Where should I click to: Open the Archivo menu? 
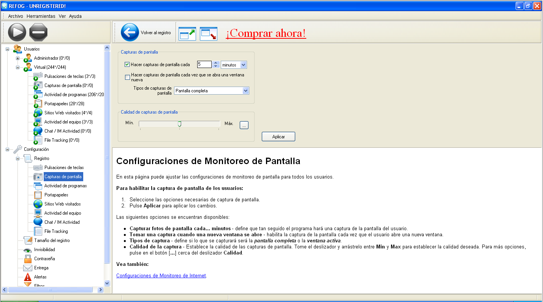[x=16, y=16]
